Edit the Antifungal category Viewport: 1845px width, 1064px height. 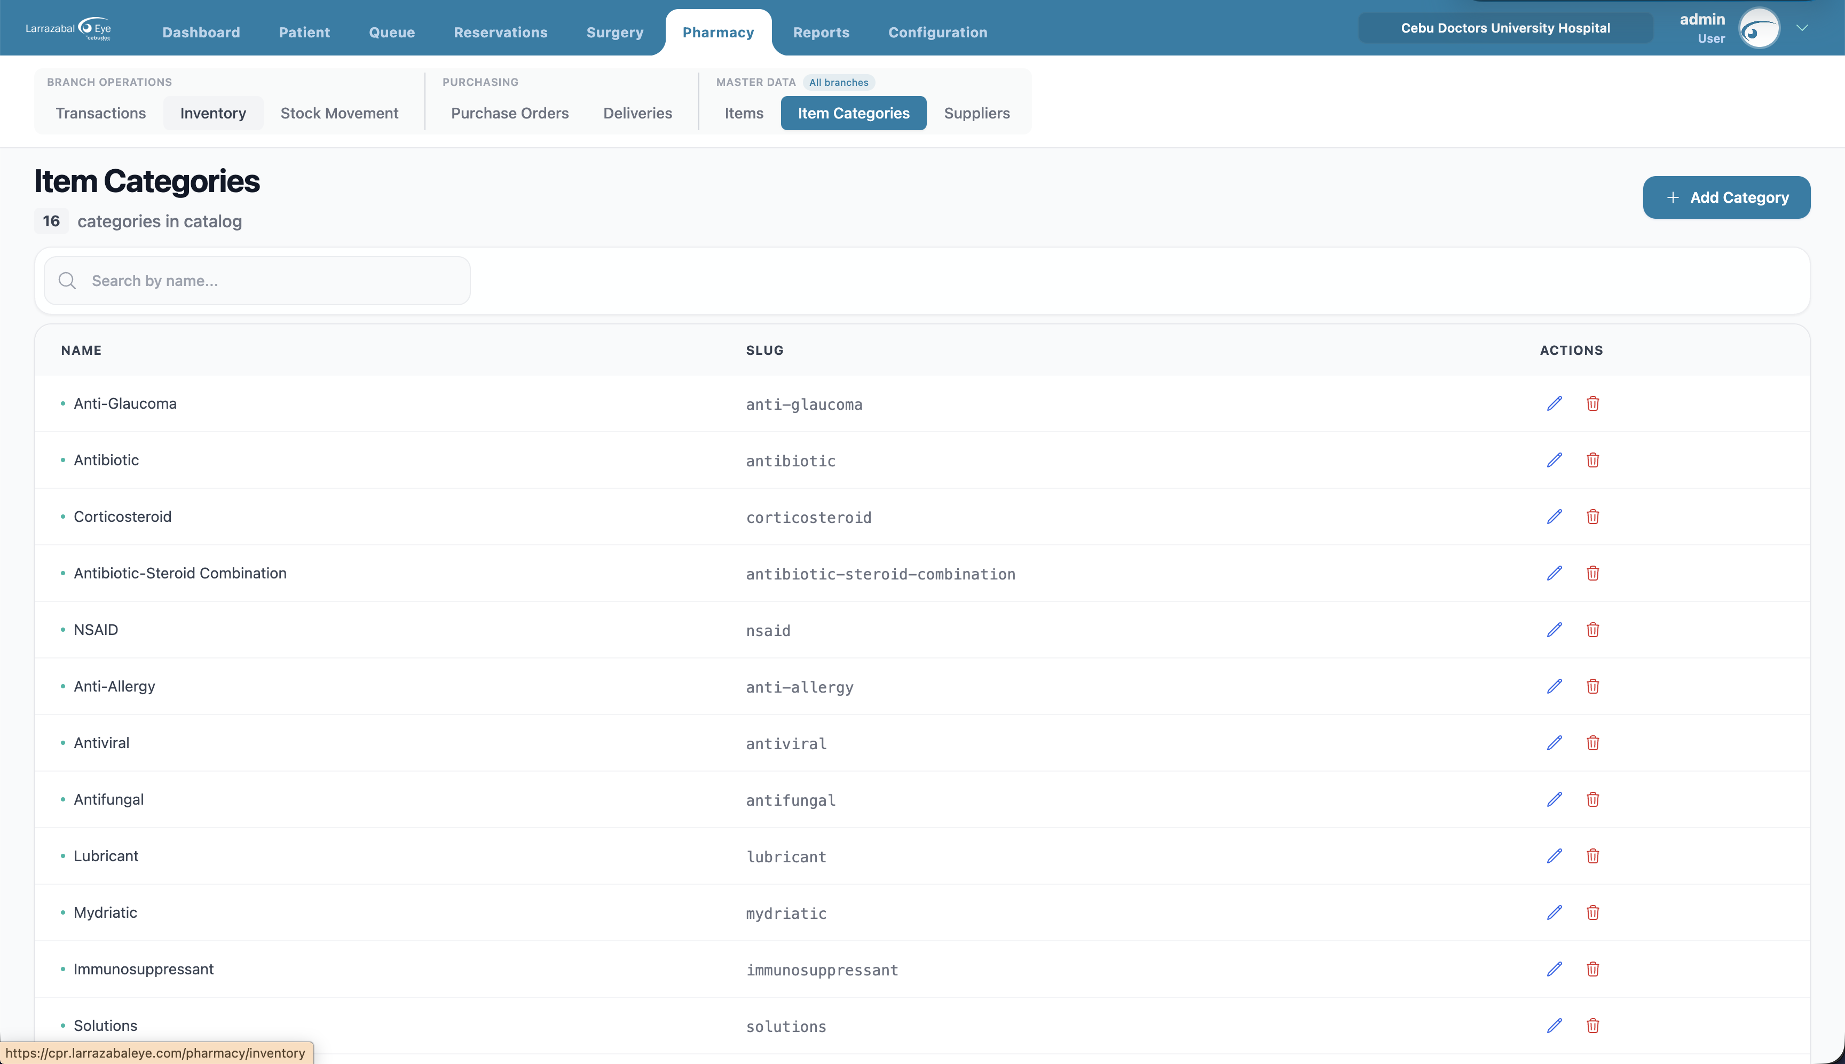point(1554,799)
